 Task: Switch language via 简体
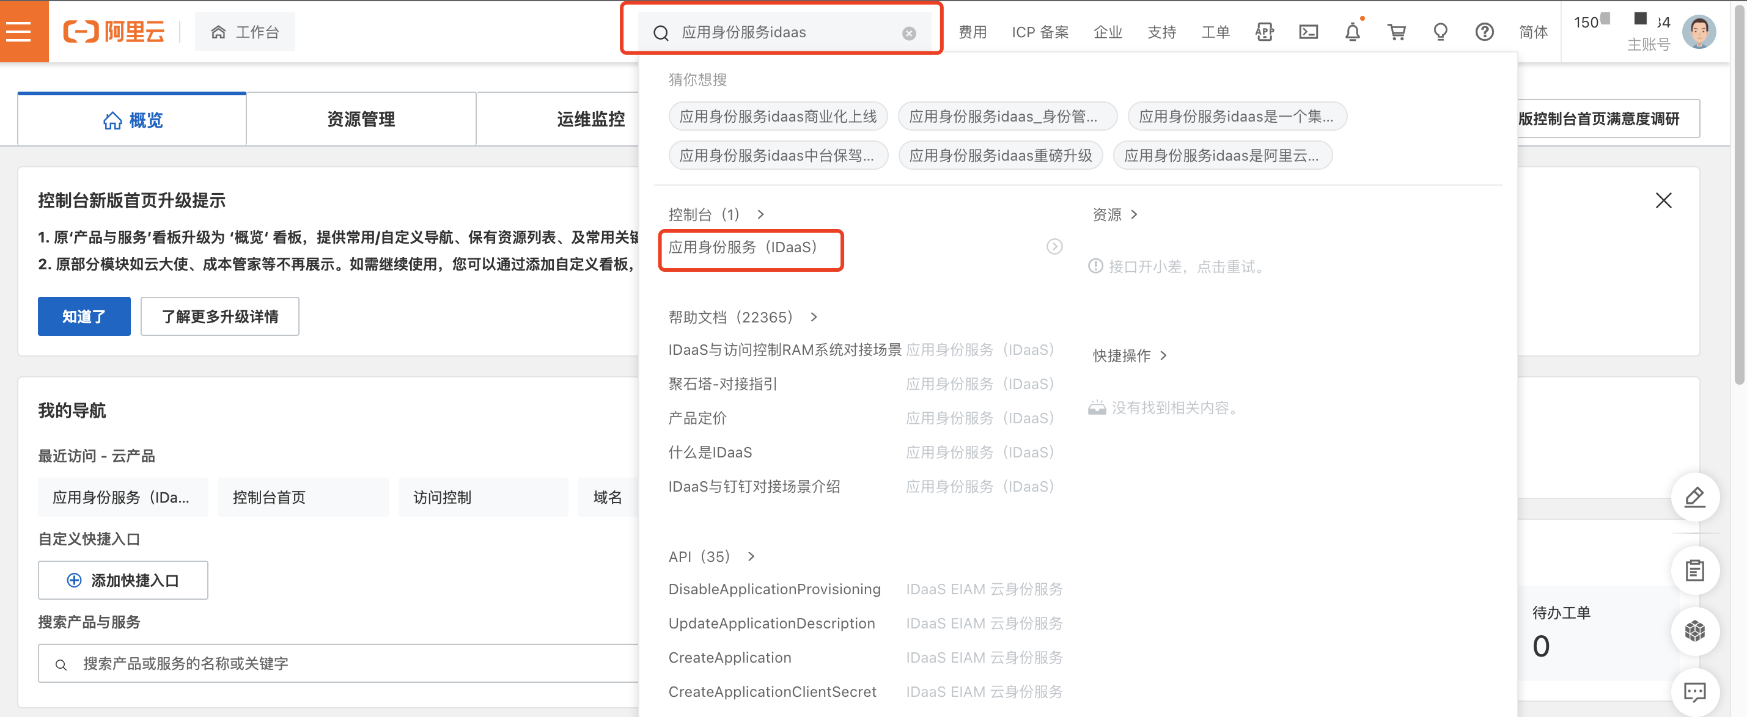1534,32
